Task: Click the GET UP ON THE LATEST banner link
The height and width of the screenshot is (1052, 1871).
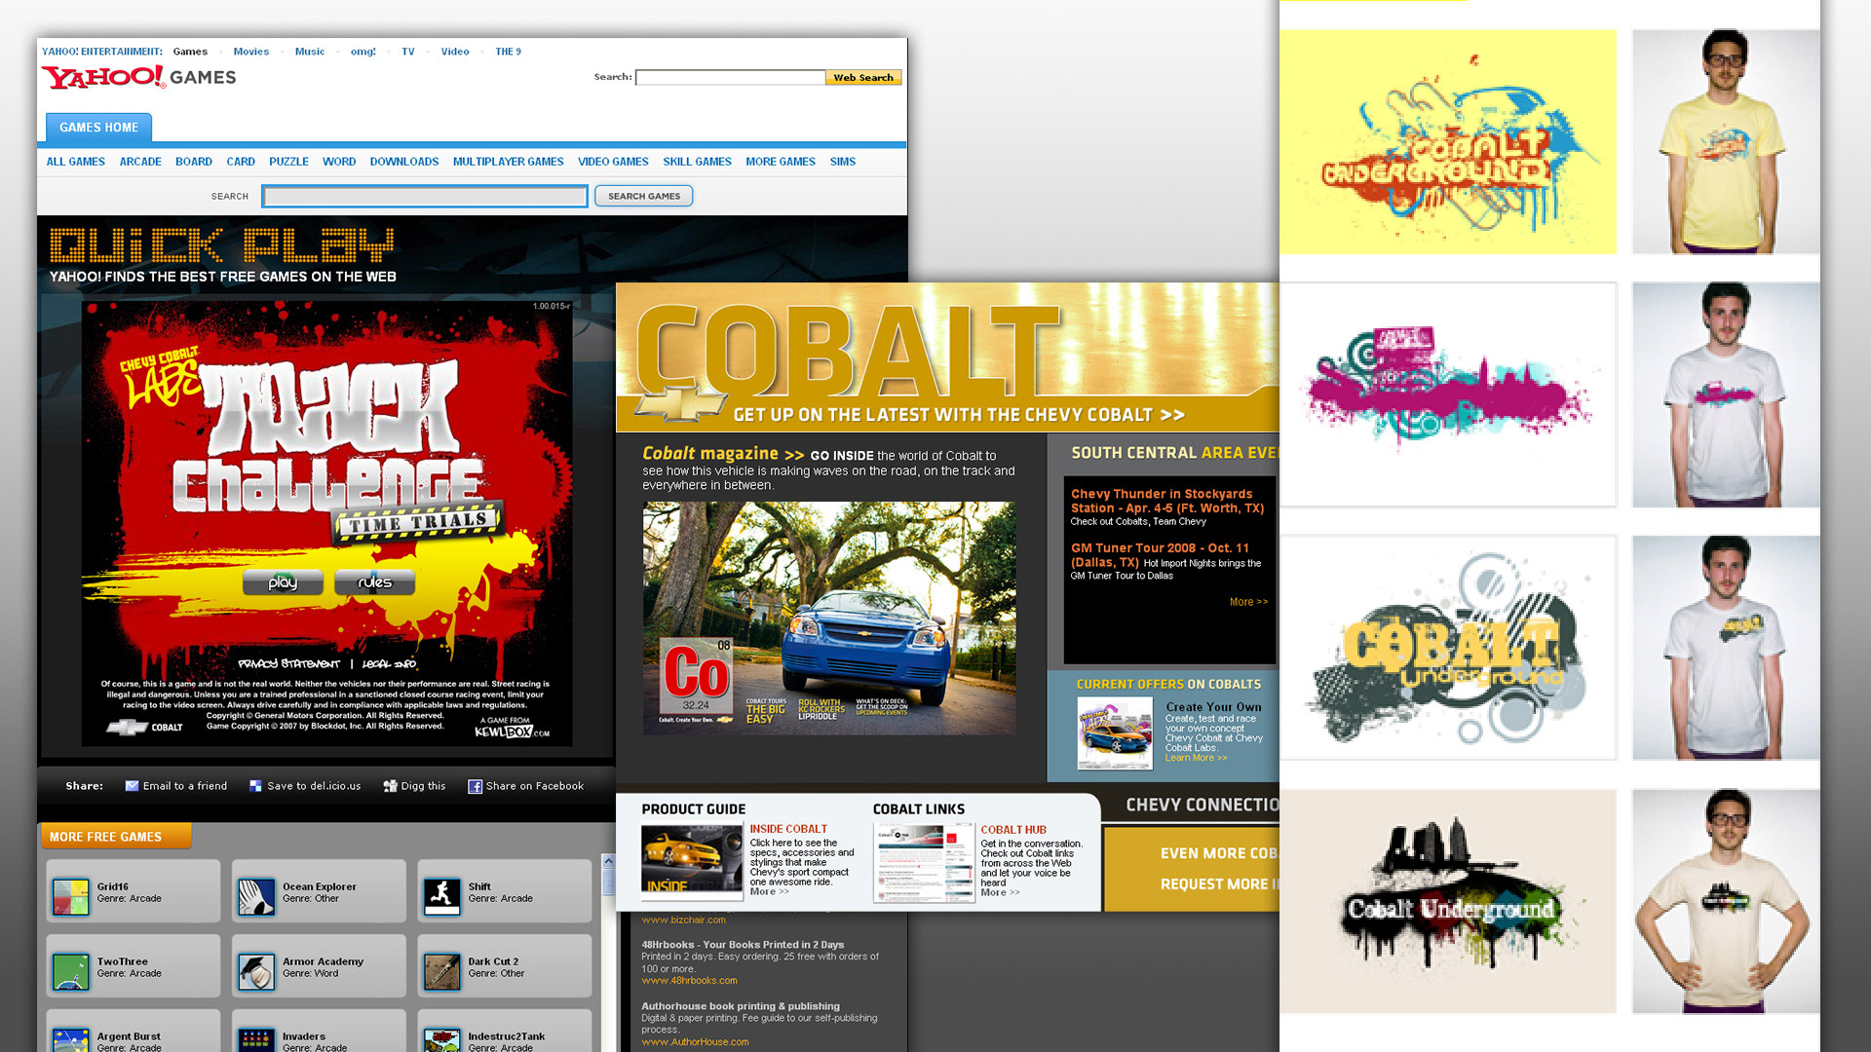Action: pos(959,415)
